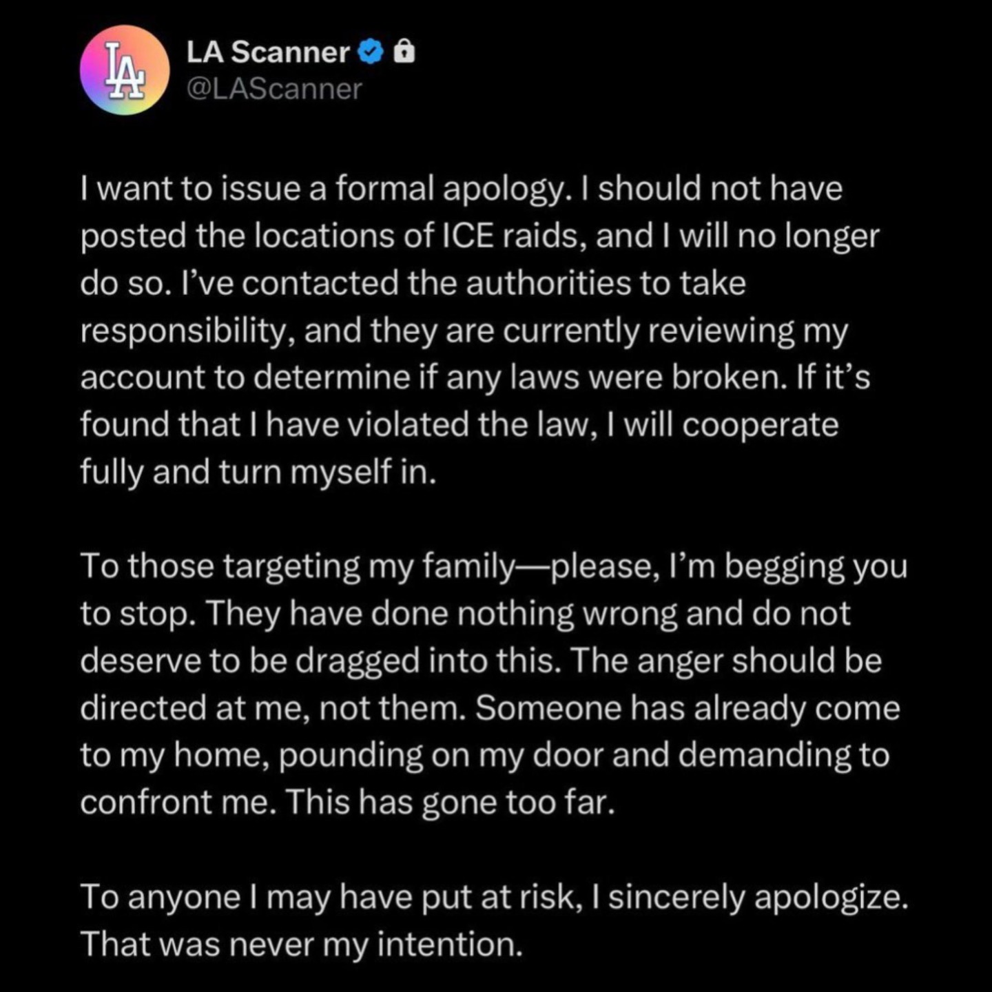Click "To those targeting my family" text
Screen dimensions: 992x992
pyautogui.click(x=298, y=567)
